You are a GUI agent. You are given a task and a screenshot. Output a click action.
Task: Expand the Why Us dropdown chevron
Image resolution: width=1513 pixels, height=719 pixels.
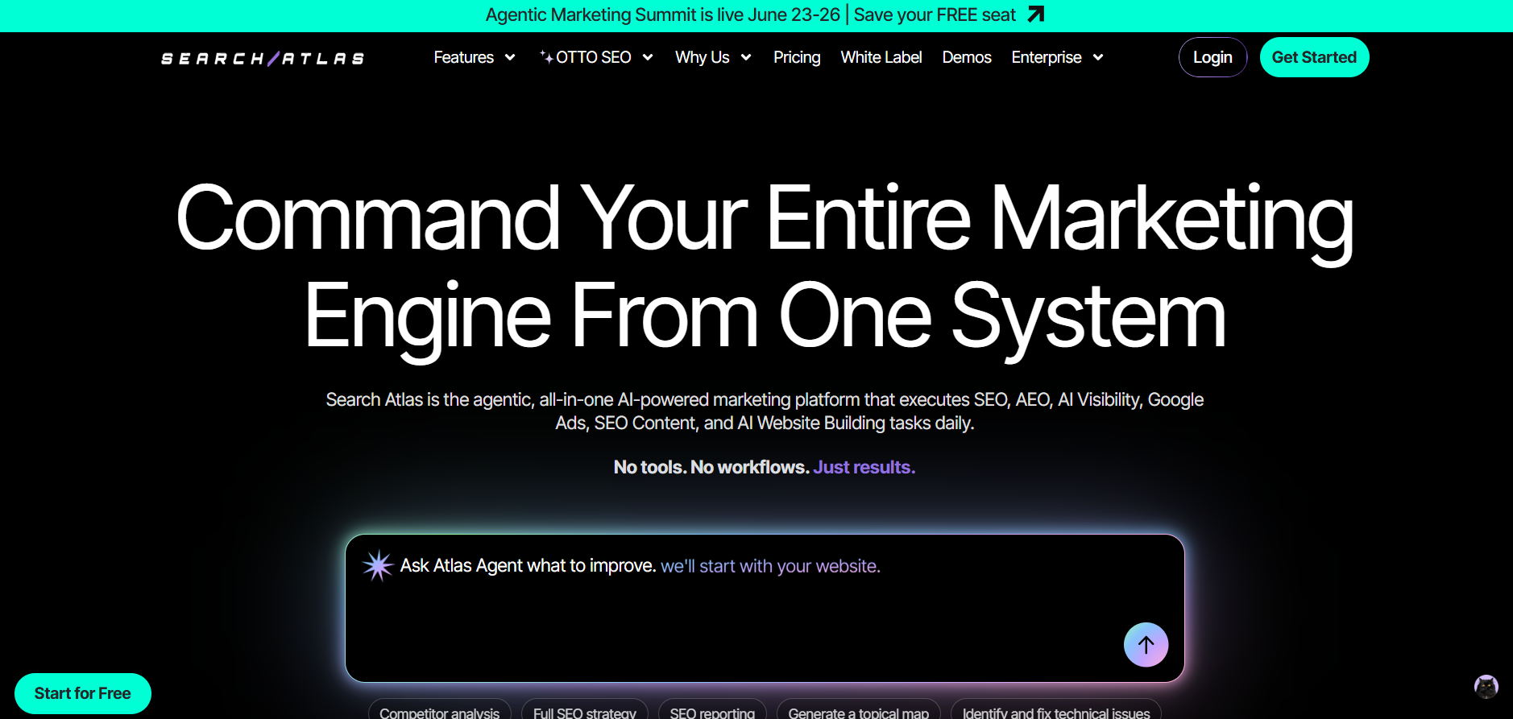[746, 57]
